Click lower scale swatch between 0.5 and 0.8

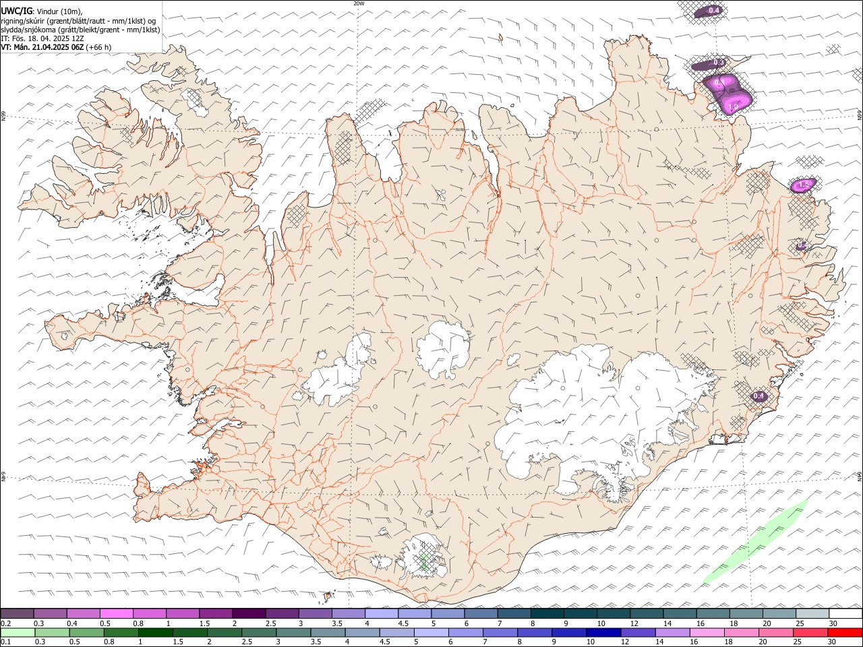click(87, 632)
